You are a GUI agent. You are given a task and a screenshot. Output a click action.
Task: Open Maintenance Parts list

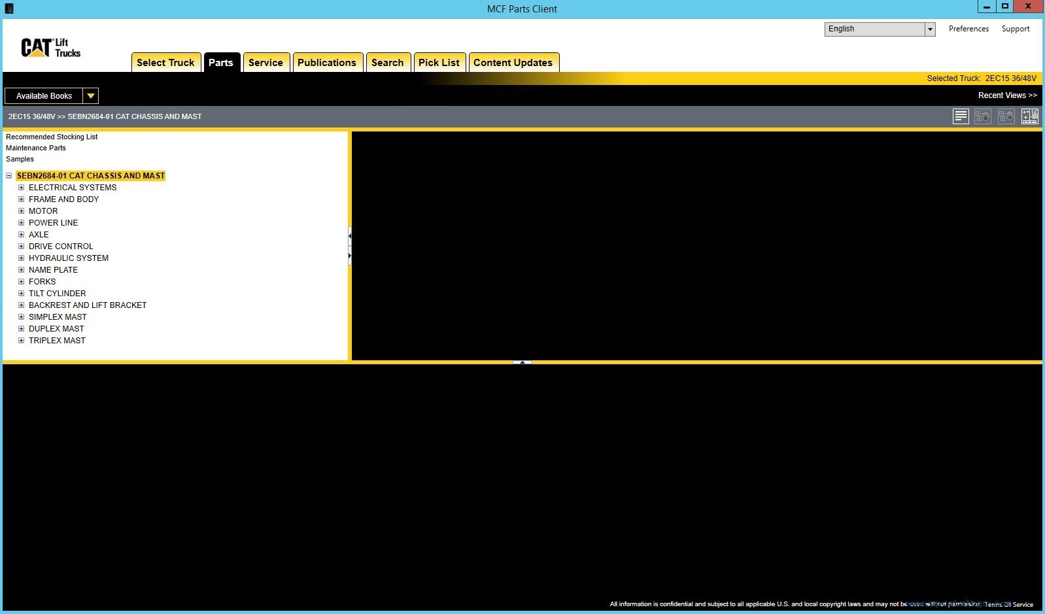(x=36, y=148)
